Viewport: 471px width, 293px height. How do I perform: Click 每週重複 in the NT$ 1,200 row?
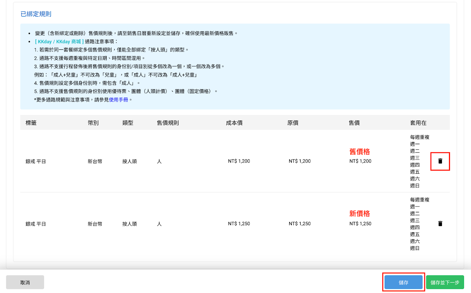pyautogui.click(x=420, y=137)
